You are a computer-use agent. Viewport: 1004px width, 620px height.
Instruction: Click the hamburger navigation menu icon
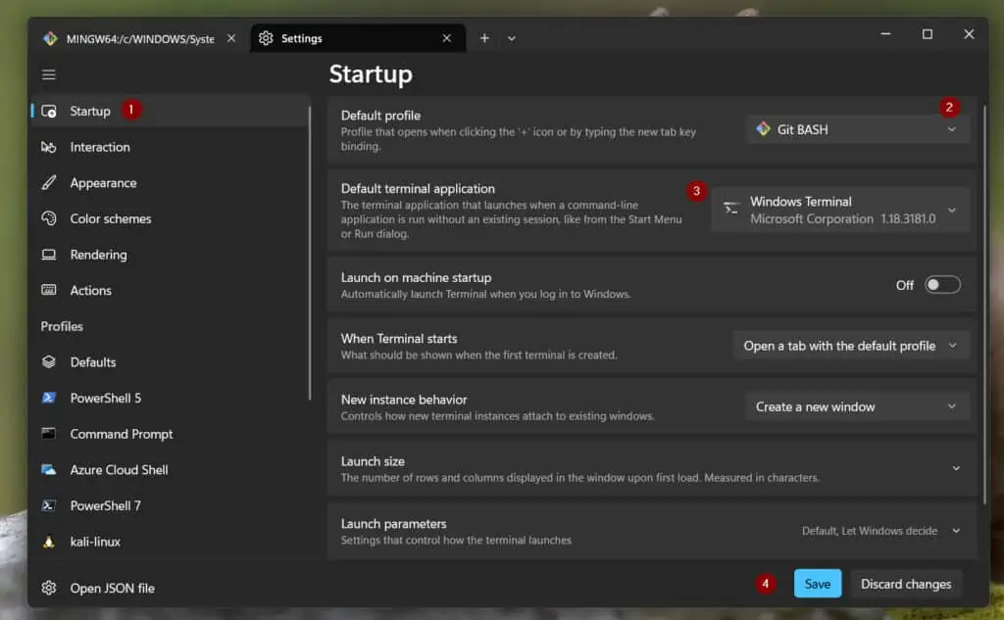49,74
